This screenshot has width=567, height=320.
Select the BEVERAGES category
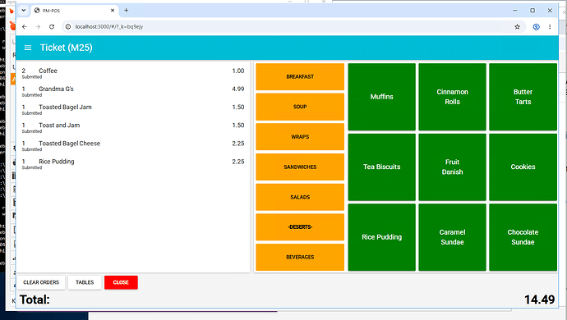[x=300, y=257]
